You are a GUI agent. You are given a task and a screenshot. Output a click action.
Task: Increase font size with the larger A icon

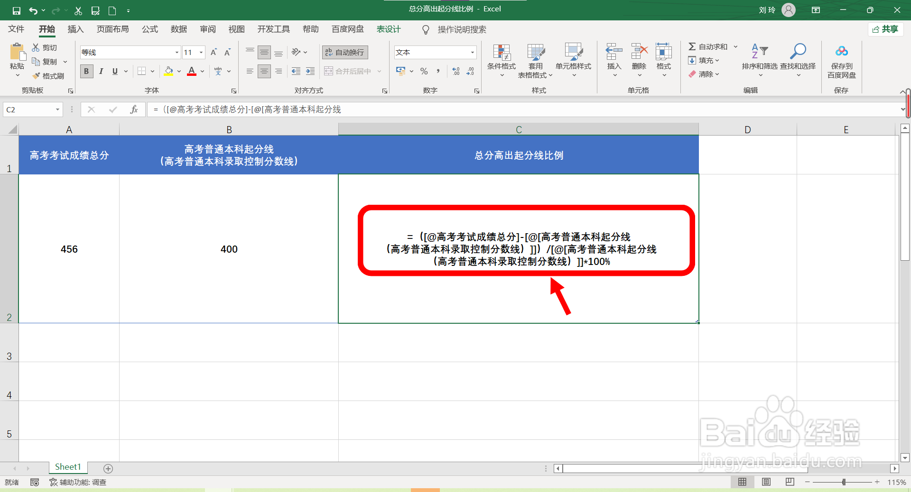coord(214,52)
